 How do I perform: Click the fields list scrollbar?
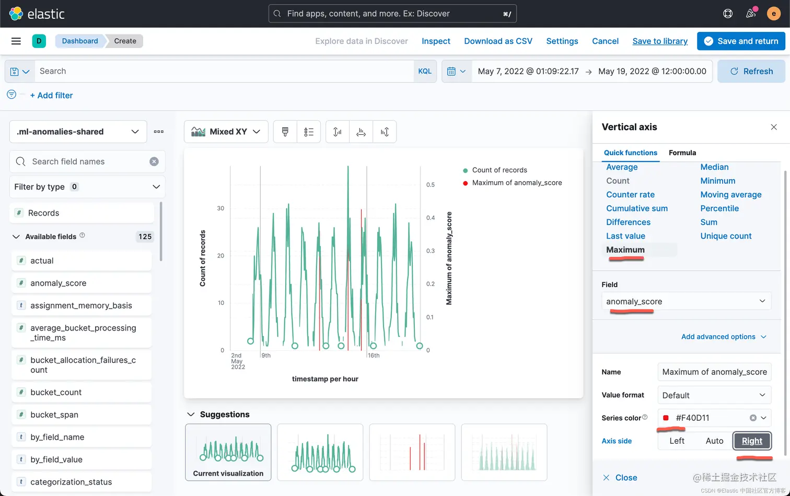pos(160,232)
